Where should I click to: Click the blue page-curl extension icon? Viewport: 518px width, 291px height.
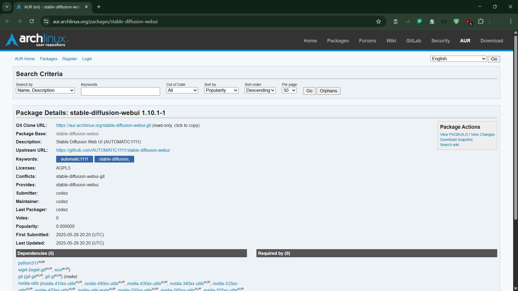point(432,21)
